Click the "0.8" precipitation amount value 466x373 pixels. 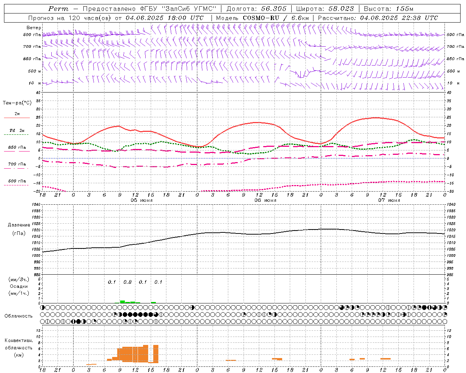127,282
